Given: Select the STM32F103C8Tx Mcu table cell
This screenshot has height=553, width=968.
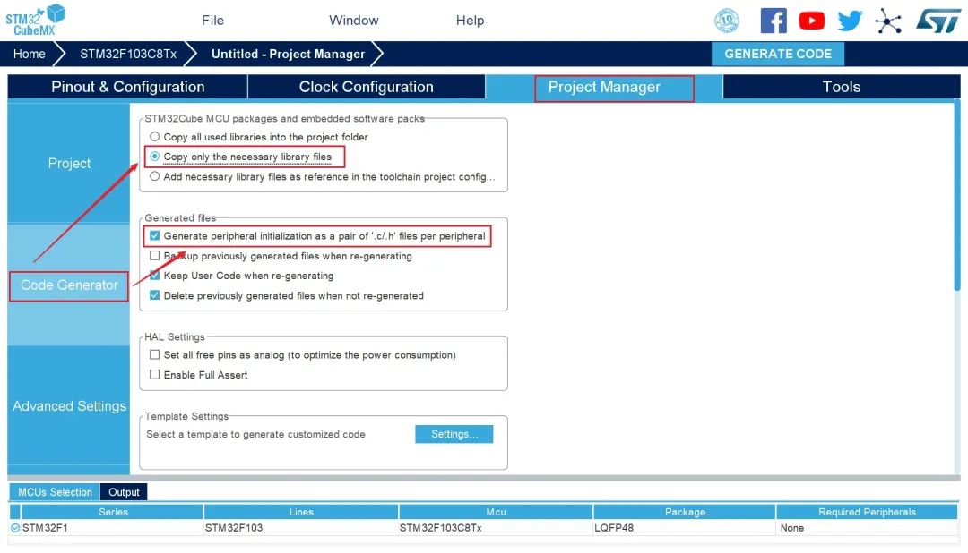Looking at the screenshot, I should click(496, 528).
